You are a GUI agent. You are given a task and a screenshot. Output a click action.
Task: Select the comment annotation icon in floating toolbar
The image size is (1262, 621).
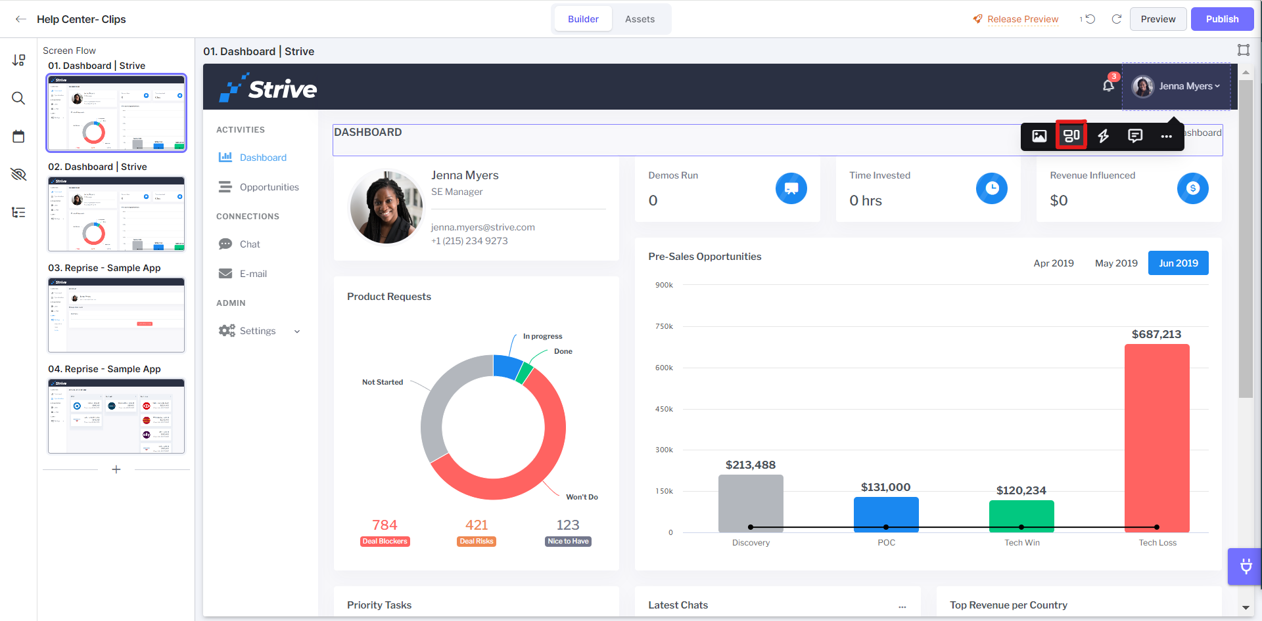click(x=1135, y=136)
